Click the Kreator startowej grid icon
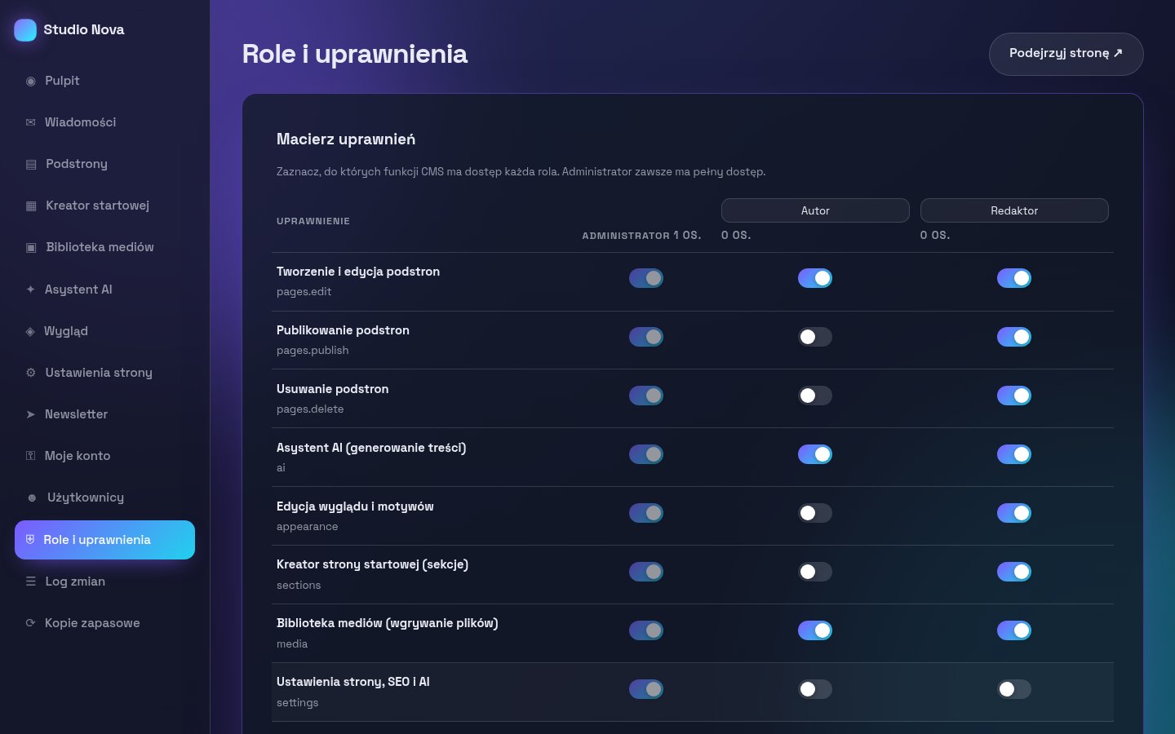 pos(31,206)
